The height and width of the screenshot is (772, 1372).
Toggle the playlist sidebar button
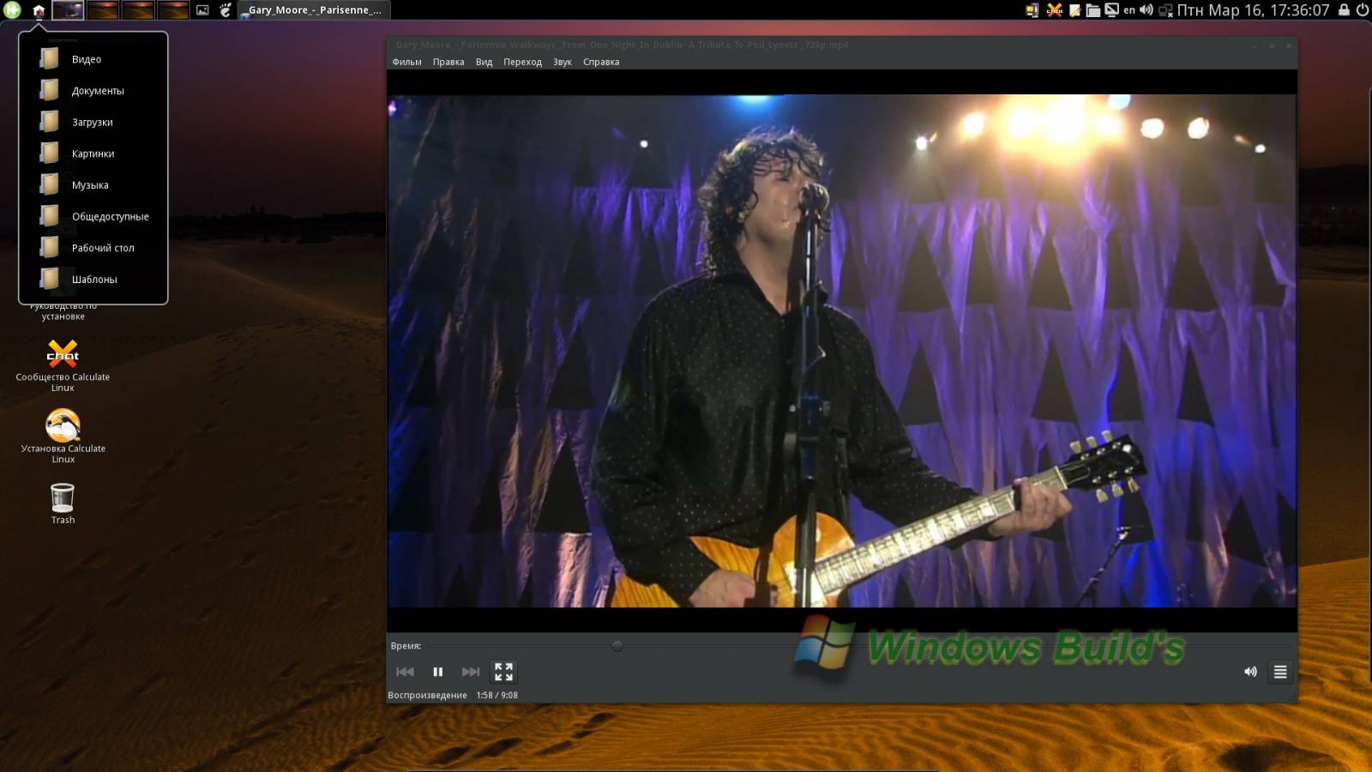coord(1280,672)
